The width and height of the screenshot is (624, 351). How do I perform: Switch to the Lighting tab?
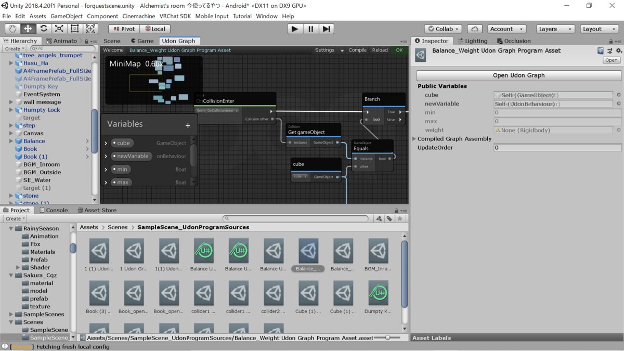pos(473,41)
